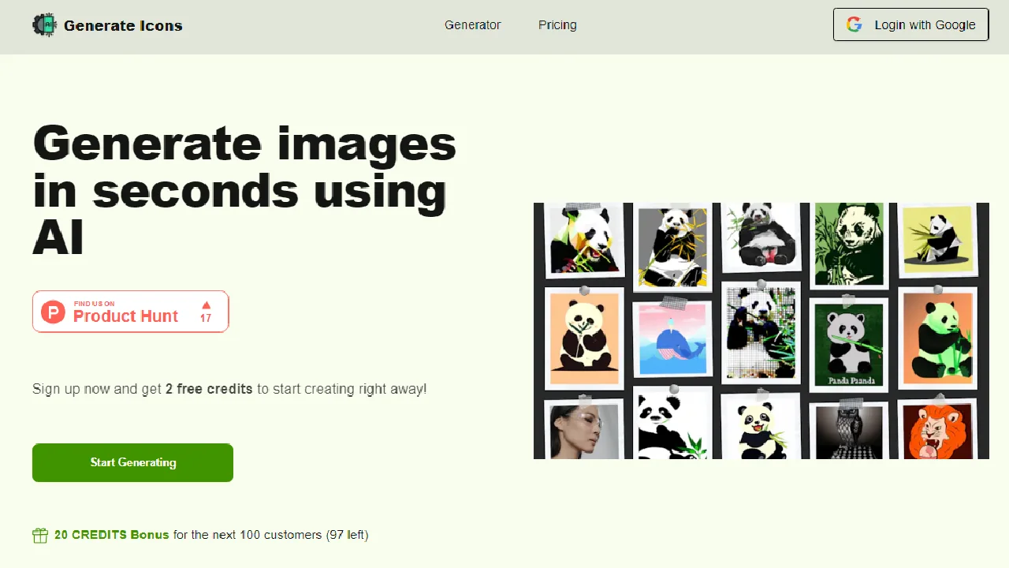Click the Google G icon on login button
Screen dimensions: 1009x568
tap(854, 24)
